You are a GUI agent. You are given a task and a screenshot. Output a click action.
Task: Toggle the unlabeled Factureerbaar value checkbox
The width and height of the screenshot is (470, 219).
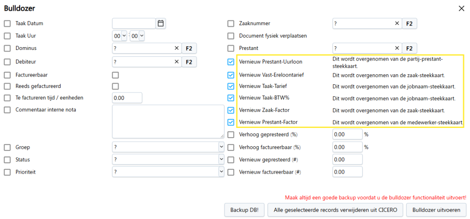(x=115, y=75)
